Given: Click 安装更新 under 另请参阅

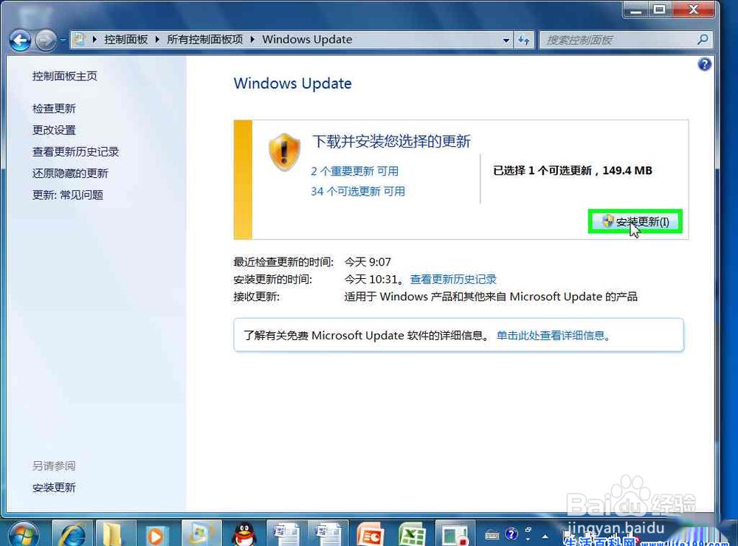Looking at the screenshot, I should (54, 488).
